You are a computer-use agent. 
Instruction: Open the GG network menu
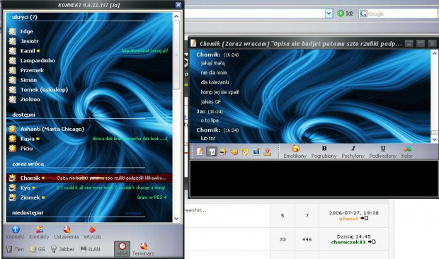[38, 249]
